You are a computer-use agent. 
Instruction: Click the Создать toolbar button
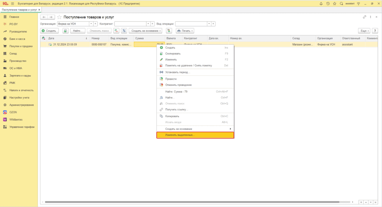point(49,31)
